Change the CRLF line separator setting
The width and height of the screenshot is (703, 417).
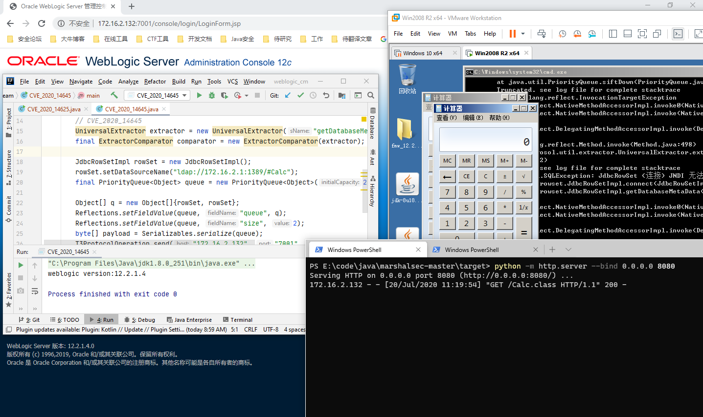[x=251, y=330]
